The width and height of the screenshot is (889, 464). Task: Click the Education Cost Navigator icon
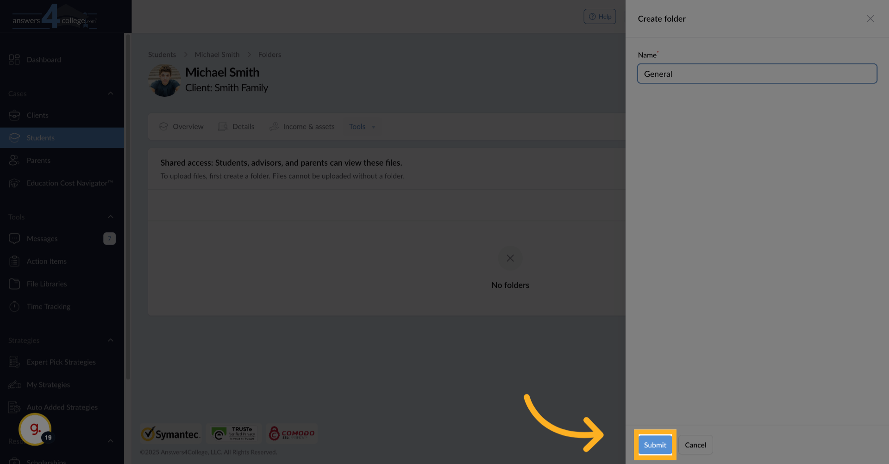point(14,183)
